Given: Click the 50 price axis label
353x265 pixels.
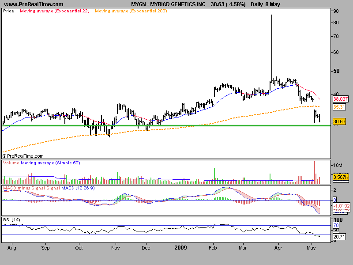Looking at the screenshot, I should [x=336, y=71].
